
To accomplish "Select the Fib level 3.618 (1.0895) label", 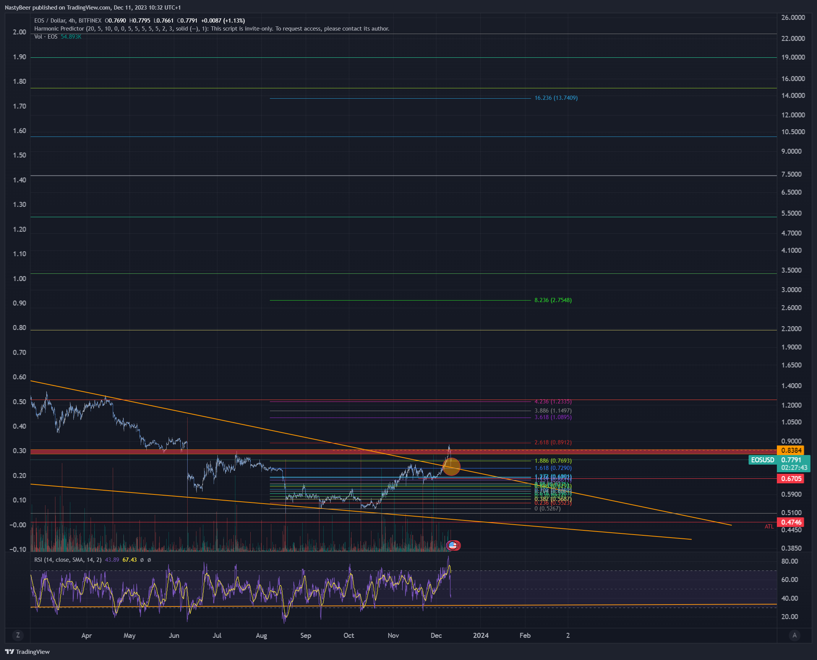I will pos(553,417).
